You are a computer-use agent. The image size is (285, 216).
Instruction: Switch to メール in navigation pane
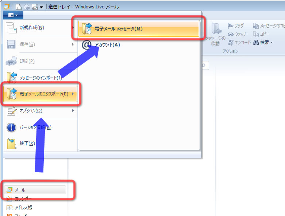35,190
